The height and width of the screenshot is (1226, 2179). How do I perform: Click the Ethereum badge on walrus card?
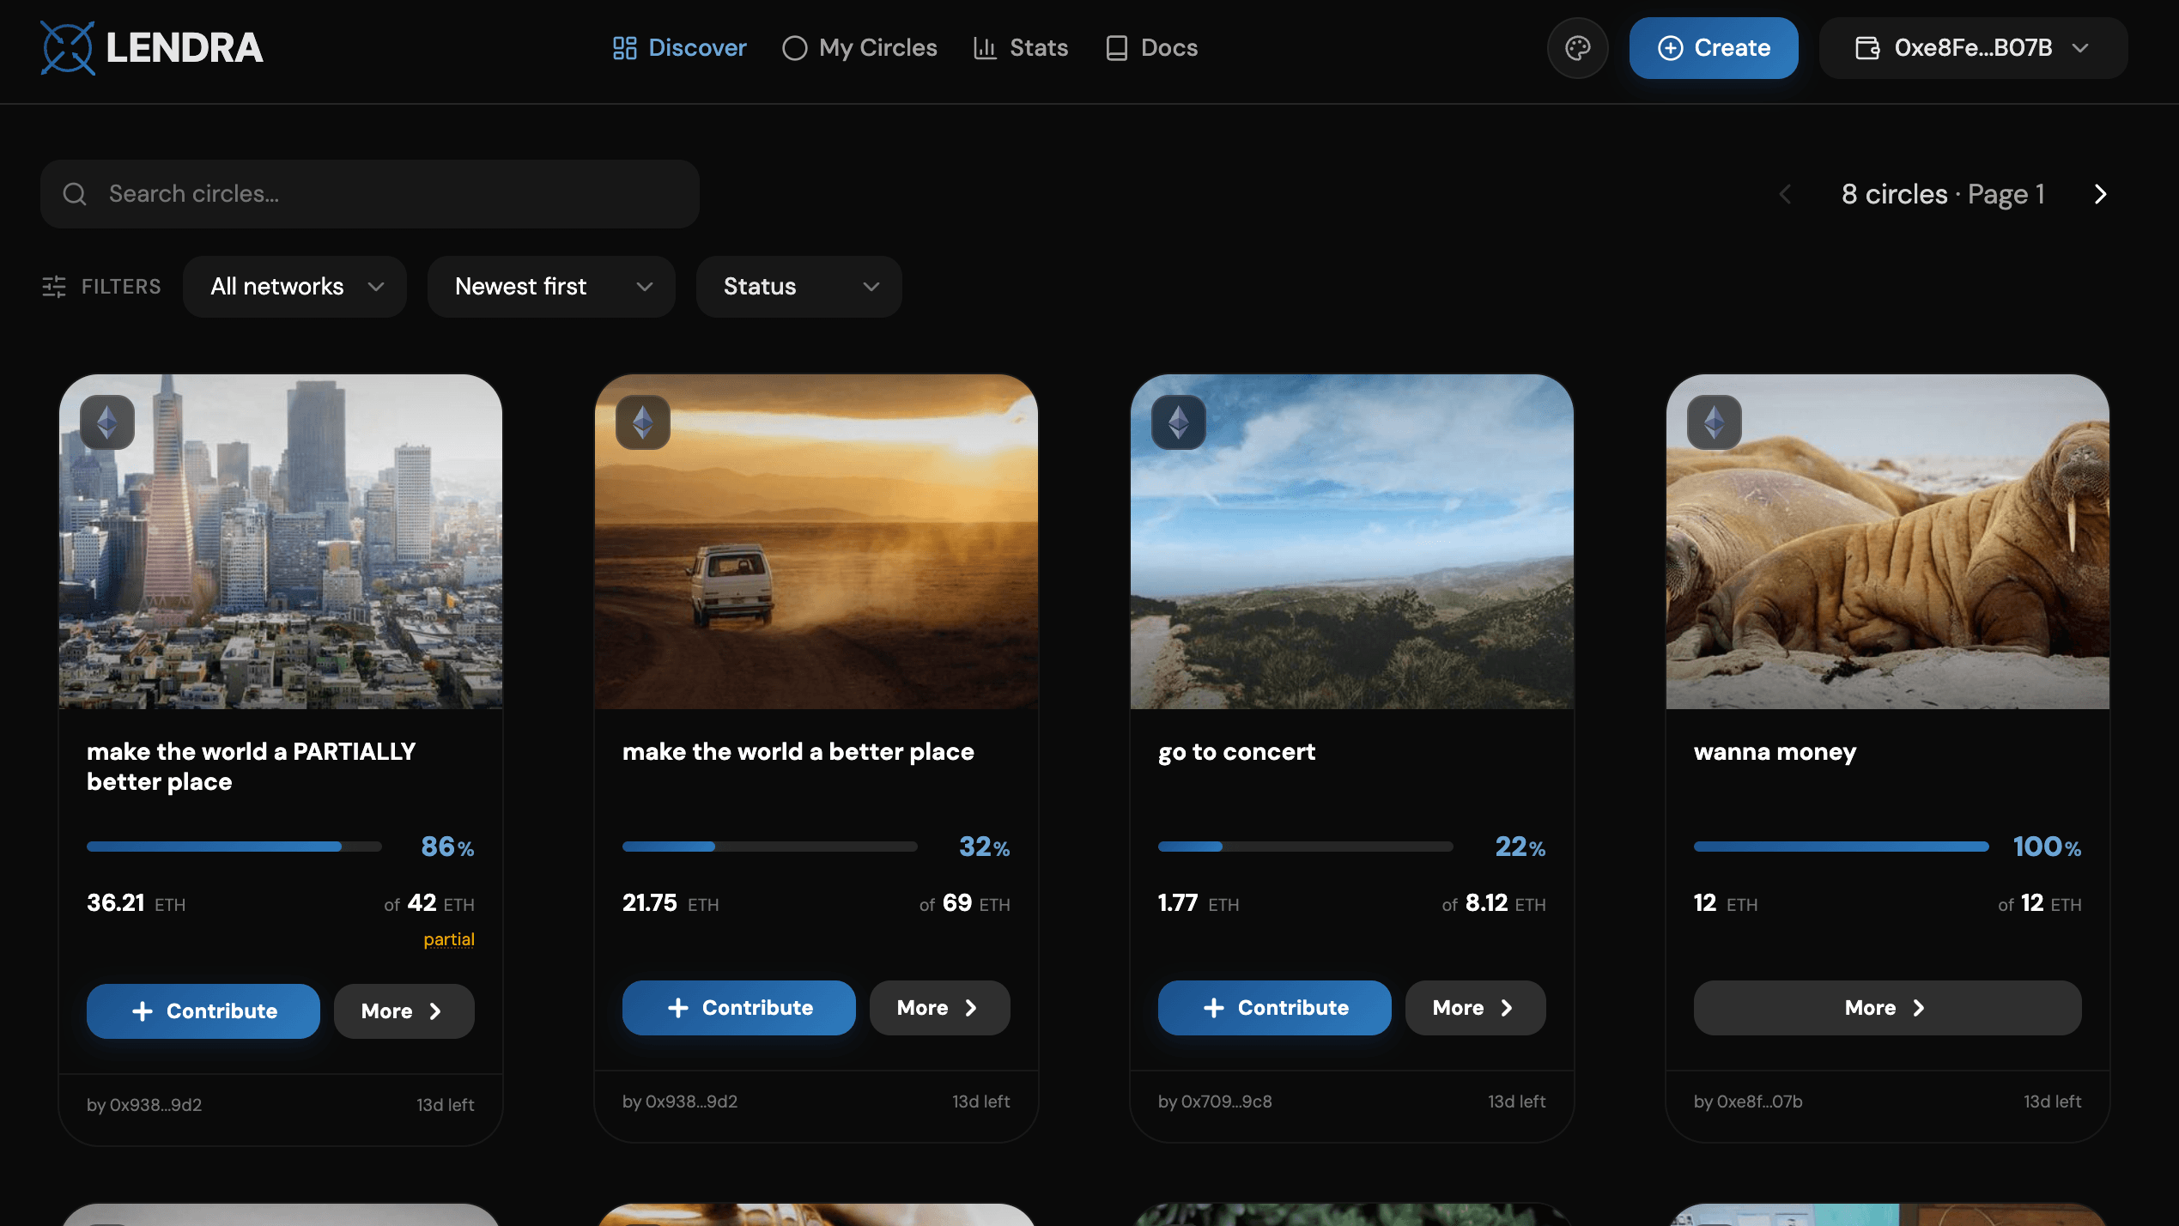(1714, 422)
